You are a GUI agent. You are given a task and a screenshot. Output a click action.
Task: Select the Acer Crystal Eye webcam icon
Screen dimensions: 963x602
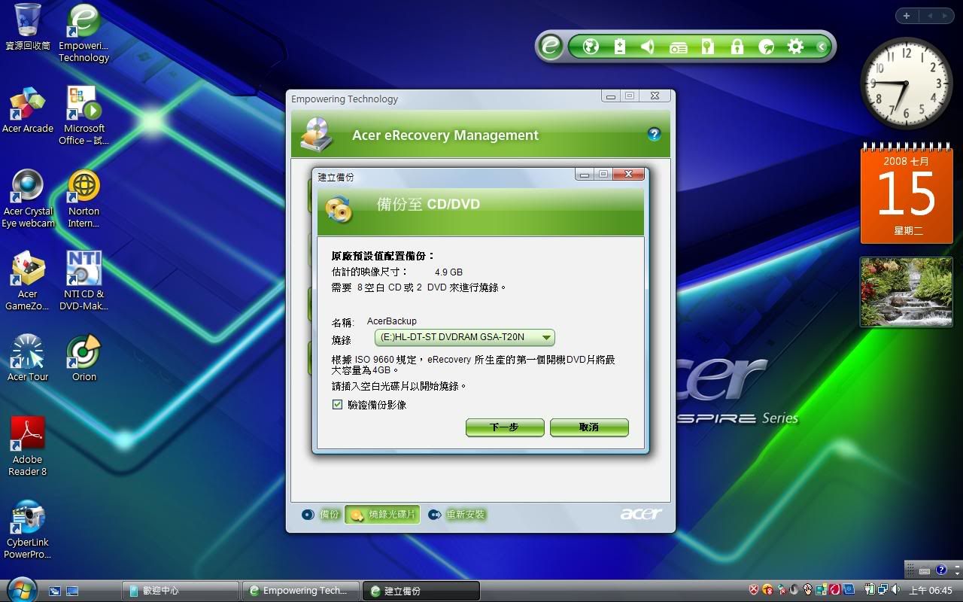[28, 199]
